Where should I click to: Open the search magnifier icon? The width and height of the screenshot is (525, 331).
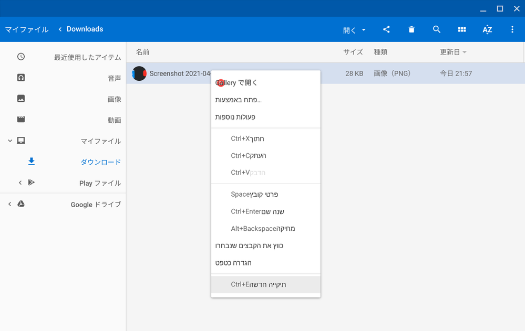coord(437,29)
